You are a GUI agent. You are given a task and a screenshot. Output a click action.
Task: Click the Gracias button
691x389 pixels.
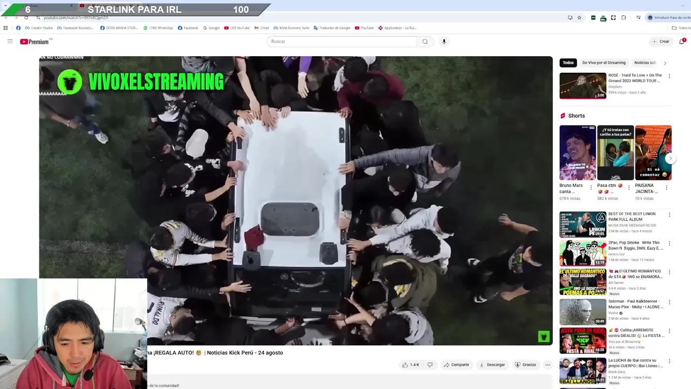pos(525,365)
